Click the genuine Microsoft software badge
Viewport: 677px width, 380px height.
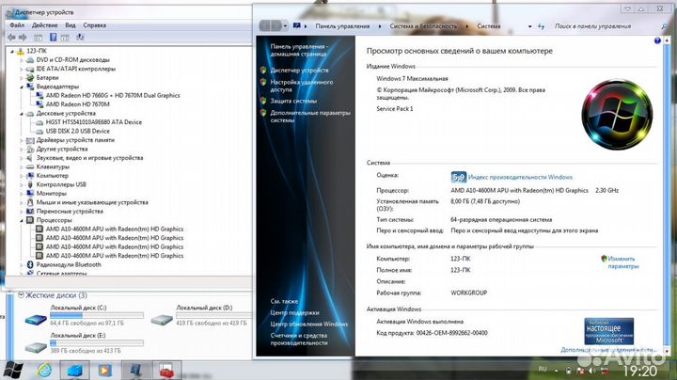pyautogui.click(x=608, y=331)
